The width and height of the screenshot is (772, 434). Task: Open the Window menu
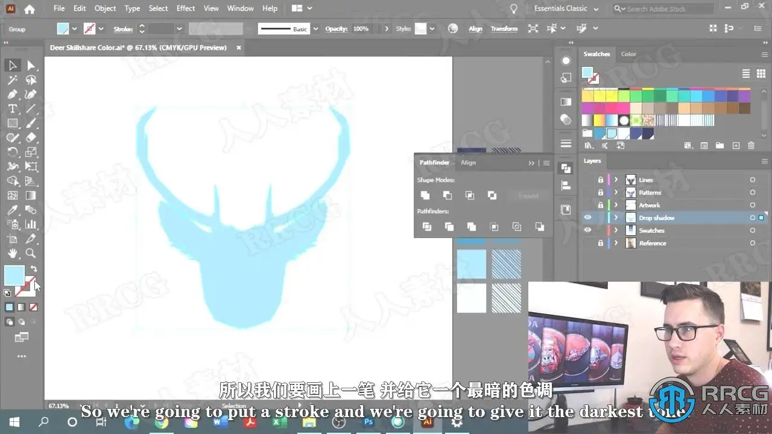[240, 8]
